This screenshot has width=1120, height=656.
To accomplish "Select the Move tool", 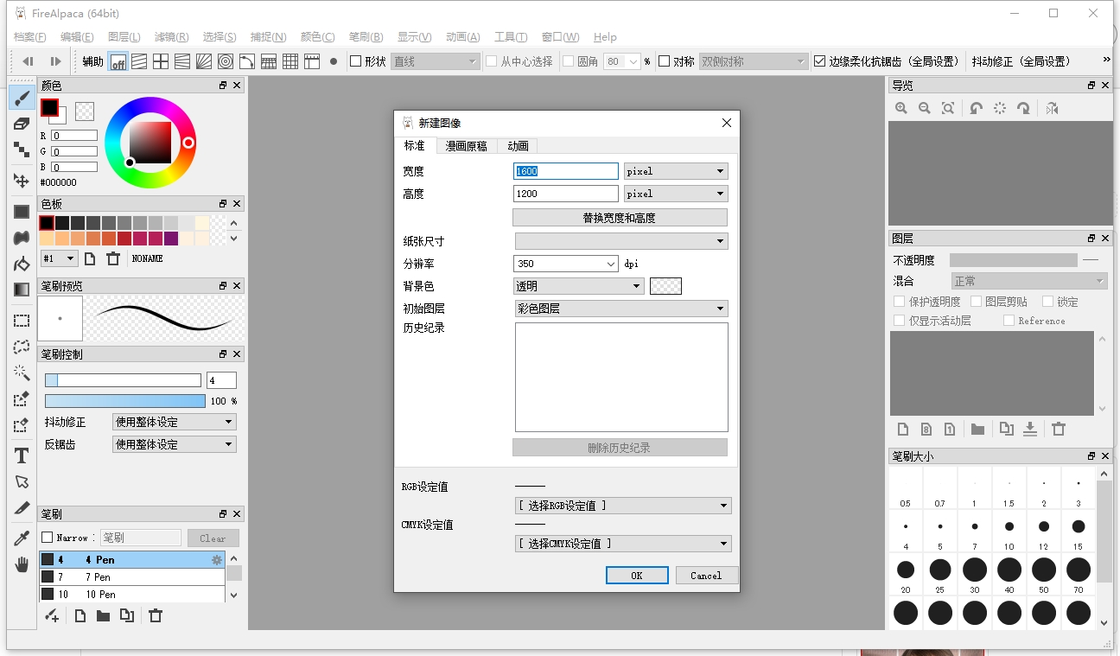I will [x=22, y=180].
